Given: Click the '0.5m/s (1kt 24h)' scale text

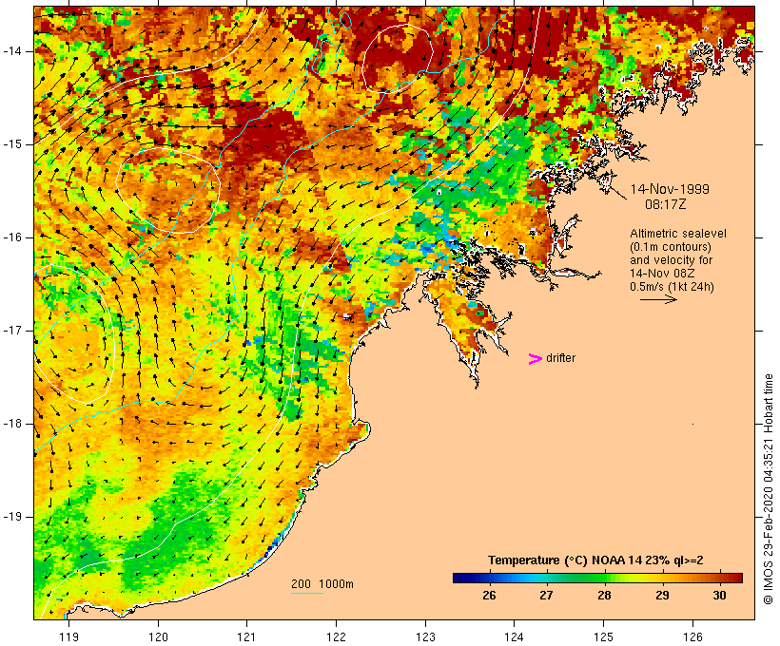Looking at the screenshot, I should (672, 287).
